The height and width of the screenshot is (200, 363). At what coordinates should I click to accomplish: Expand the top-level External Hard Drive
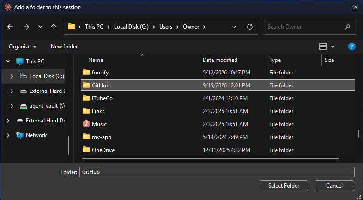[x=8, y=121]
